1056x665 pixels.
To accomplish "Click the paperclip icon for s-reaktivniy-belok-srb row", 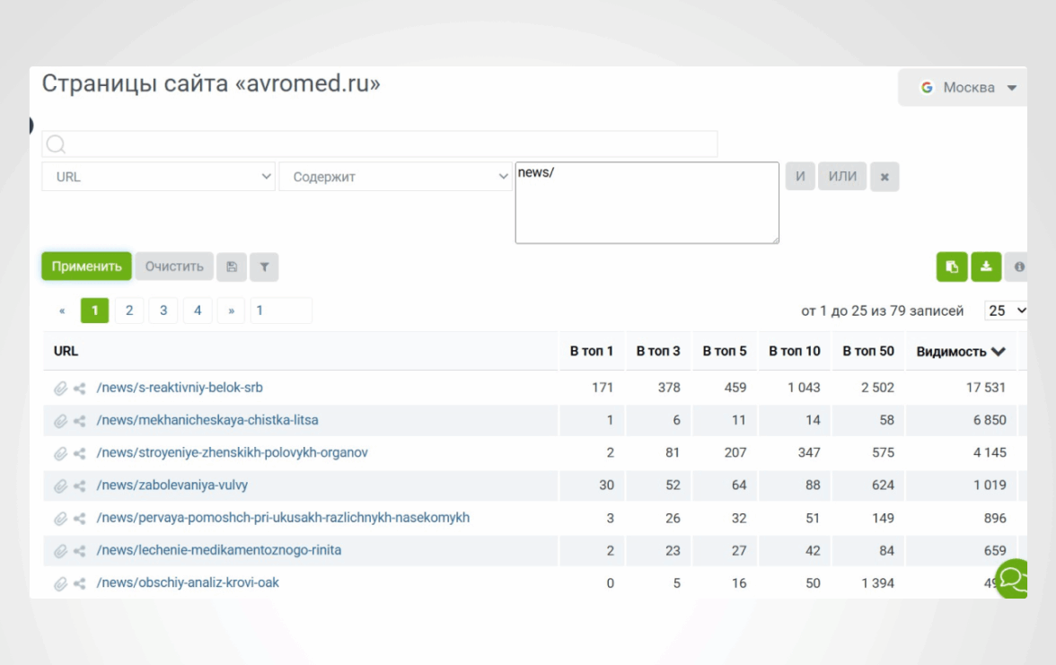I will (60, 389).
